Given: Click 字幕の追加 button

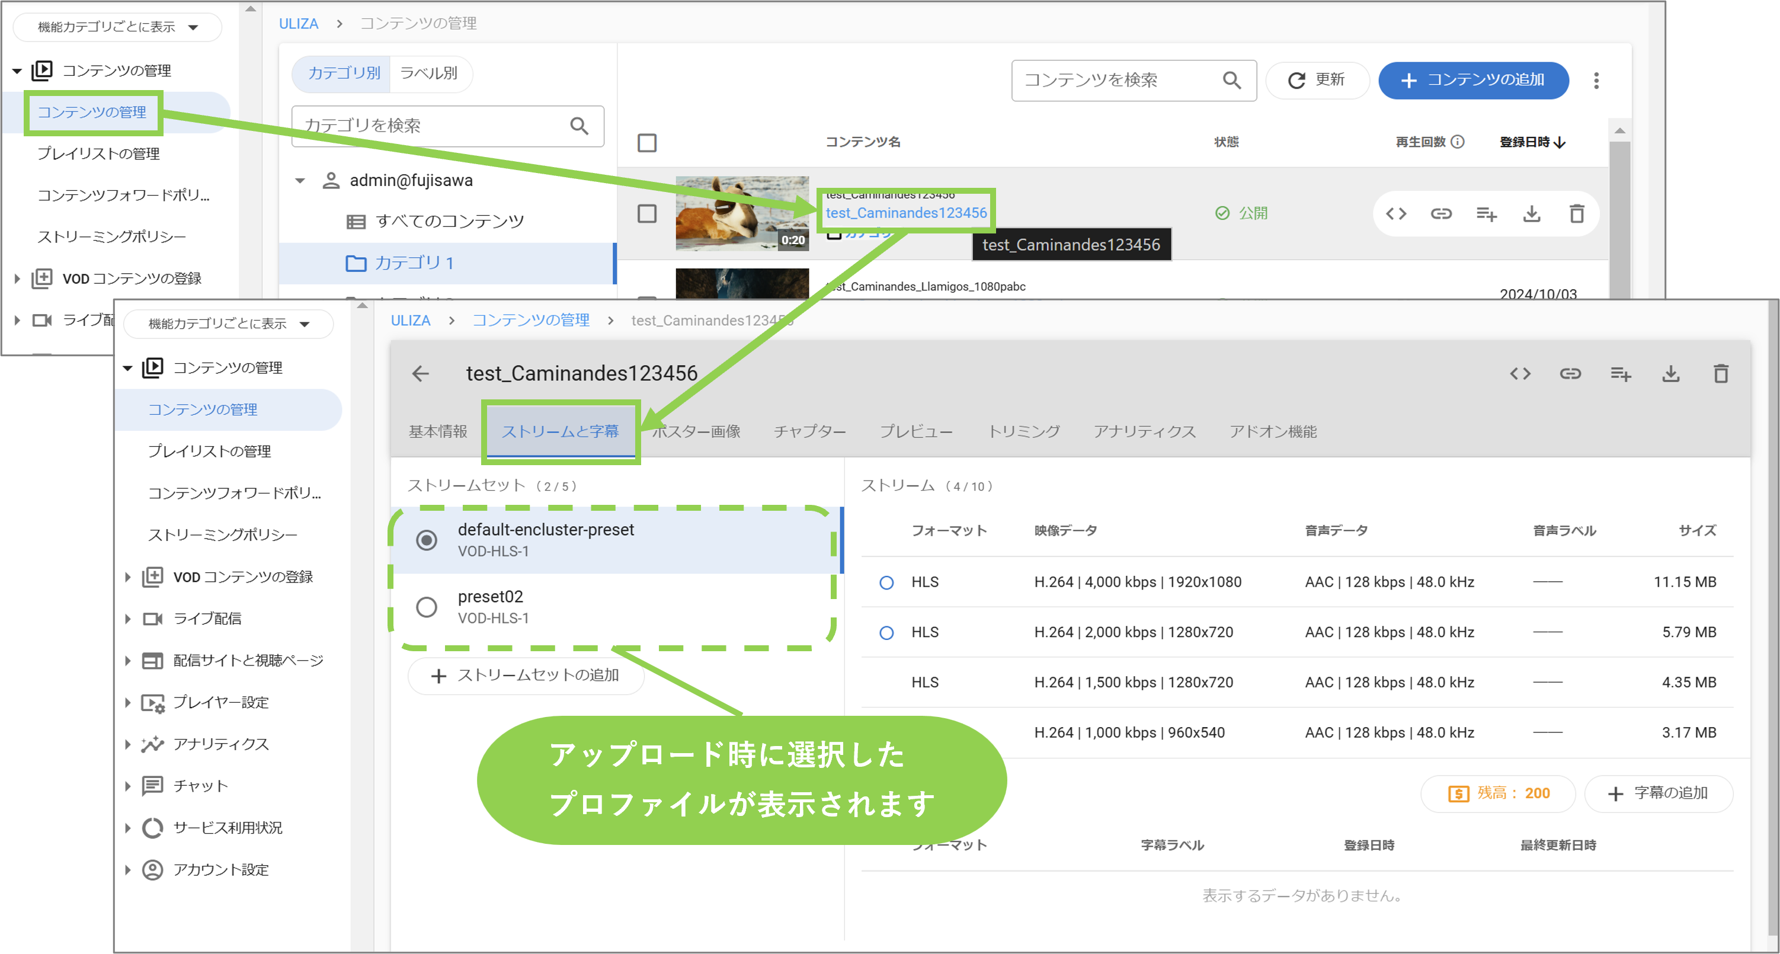Looking at the screenshot, I should 1659,794.
